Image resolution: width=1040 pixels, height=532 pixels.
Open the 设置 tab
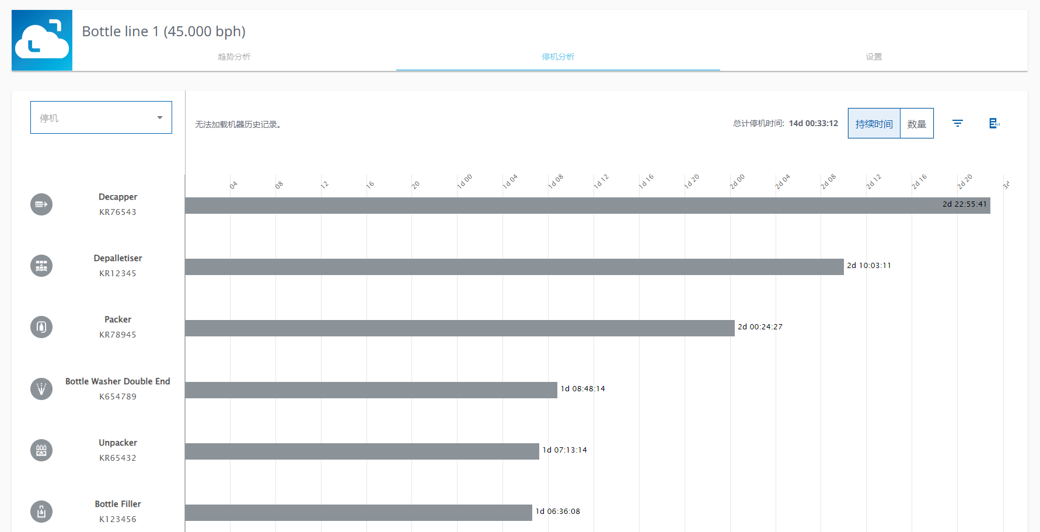874,57
